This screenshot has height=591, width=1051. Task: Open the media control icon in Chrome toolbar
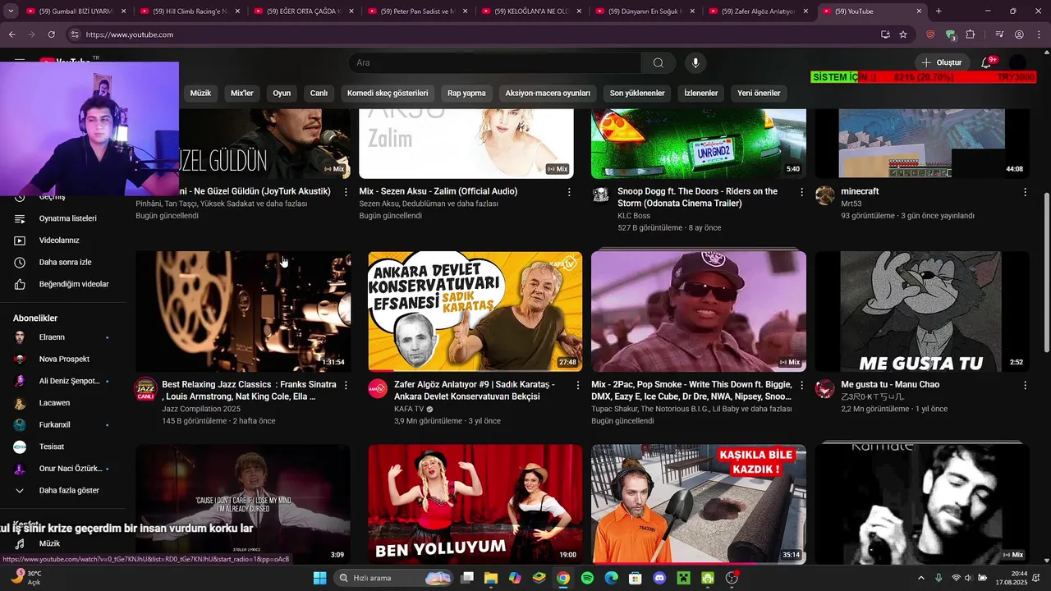click(999, 34)
